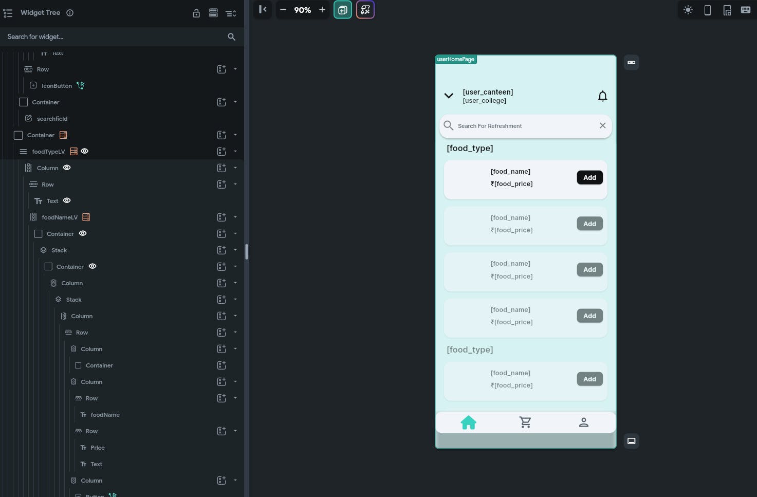Select the Price text widget in tree
The width and height of the screenshot is (757, 497).
[x=98, y=448]
